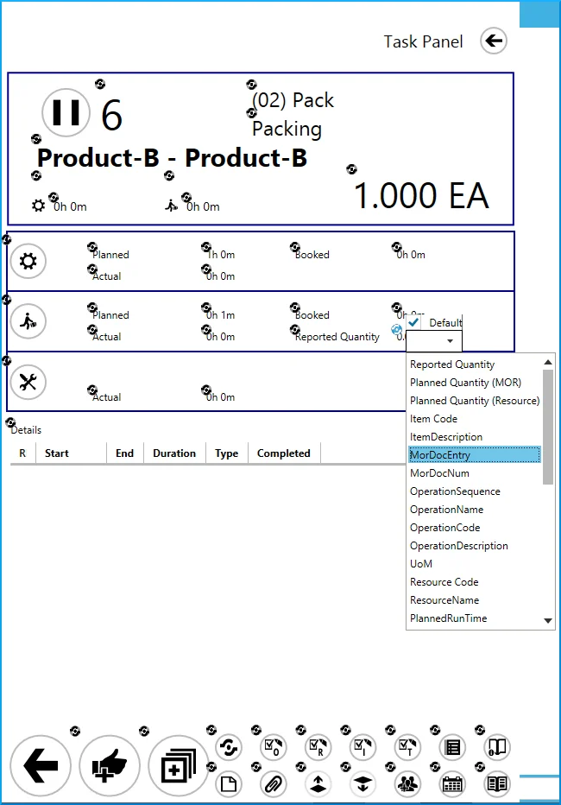Image resolution: width=561 pixels, height=805 pixels.
Task: Click the 1.000 EA quantity value
Action: pos(421,195)
